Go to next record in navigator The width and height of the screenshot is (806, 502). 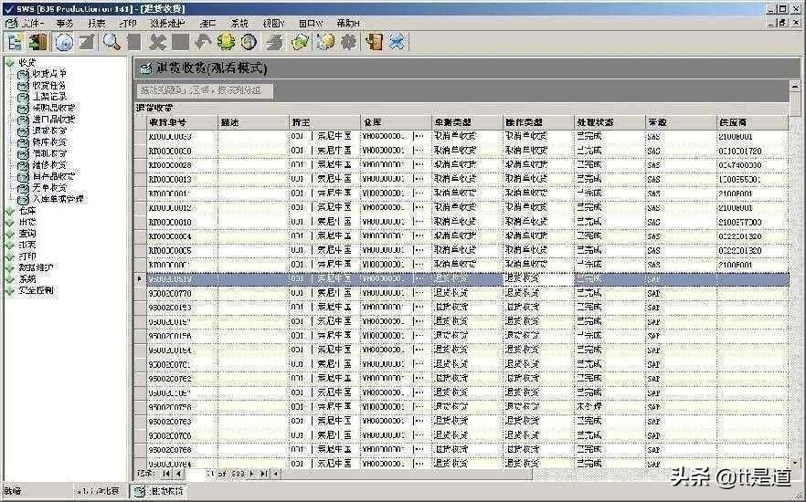pyautogui.click(x=252, y=474)
